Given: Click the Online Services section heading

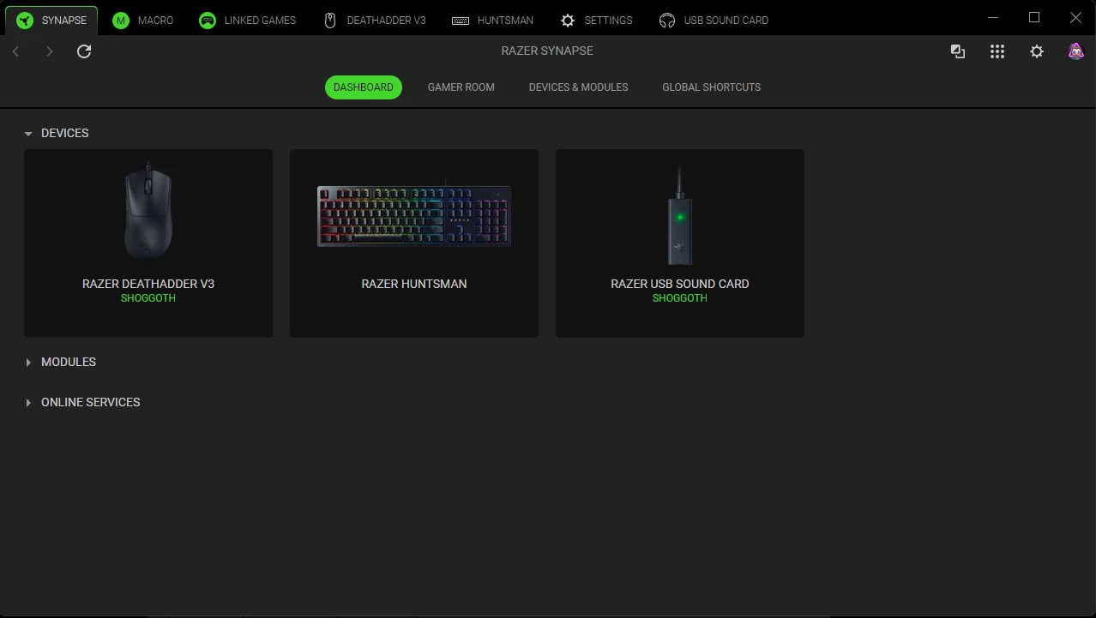Looking at the screenshot, I should tap(91, 403).
